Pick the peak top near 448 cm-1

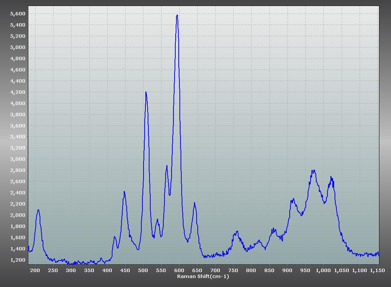[x=124, y=192]
